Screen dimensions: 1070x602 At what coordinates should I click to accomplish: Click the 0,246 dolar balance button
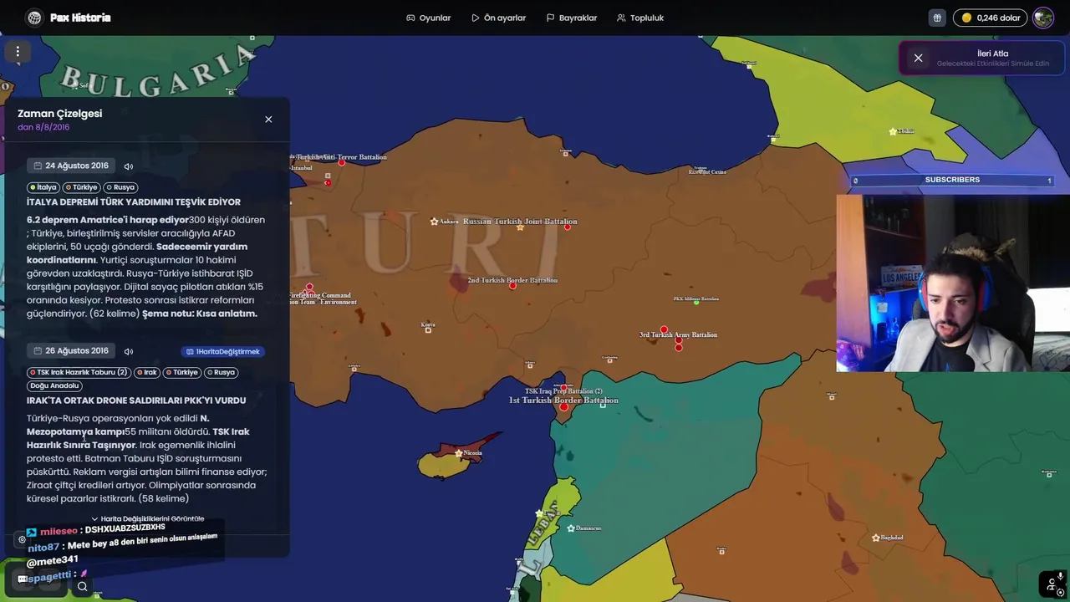991,18
